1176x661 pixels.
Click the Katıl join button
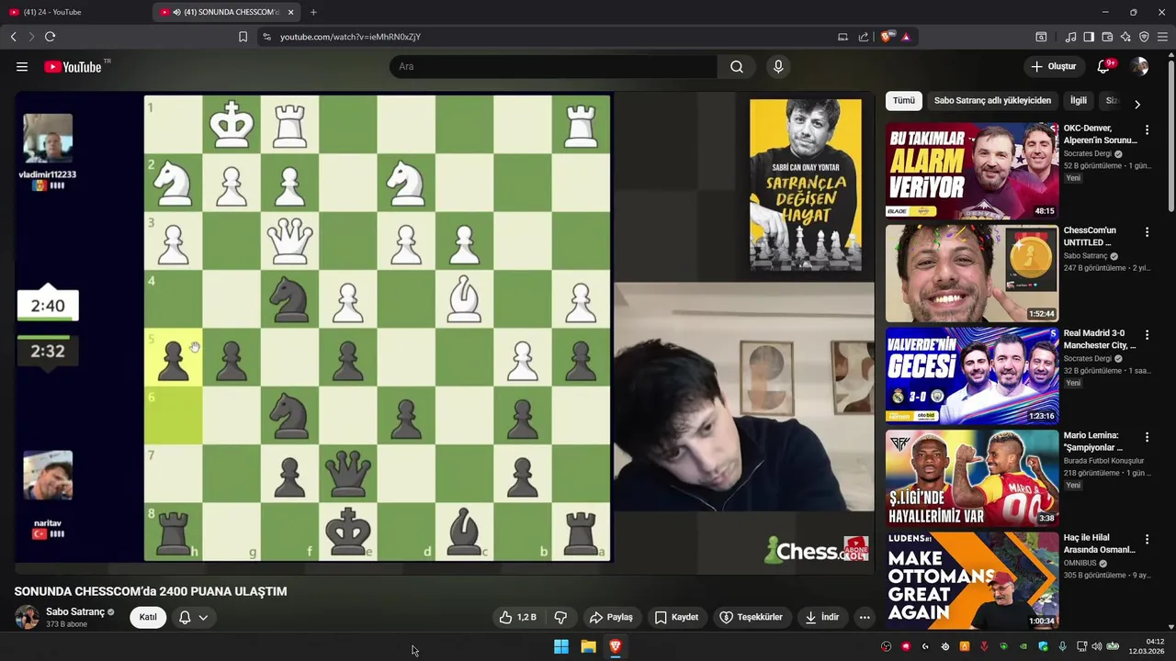148,618
